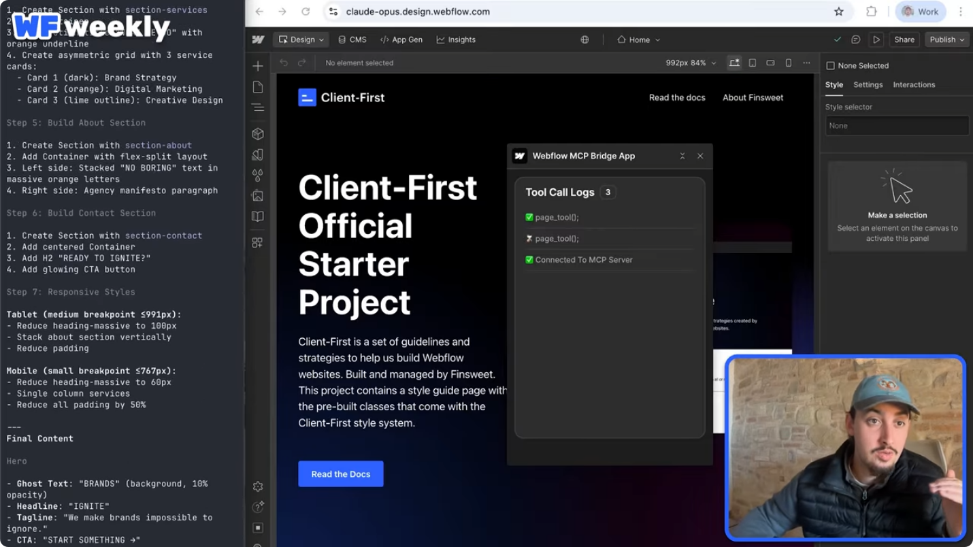Viewport: 973px width, 547px height.
Task: Switch to the Settings tab
Action: 868,85
